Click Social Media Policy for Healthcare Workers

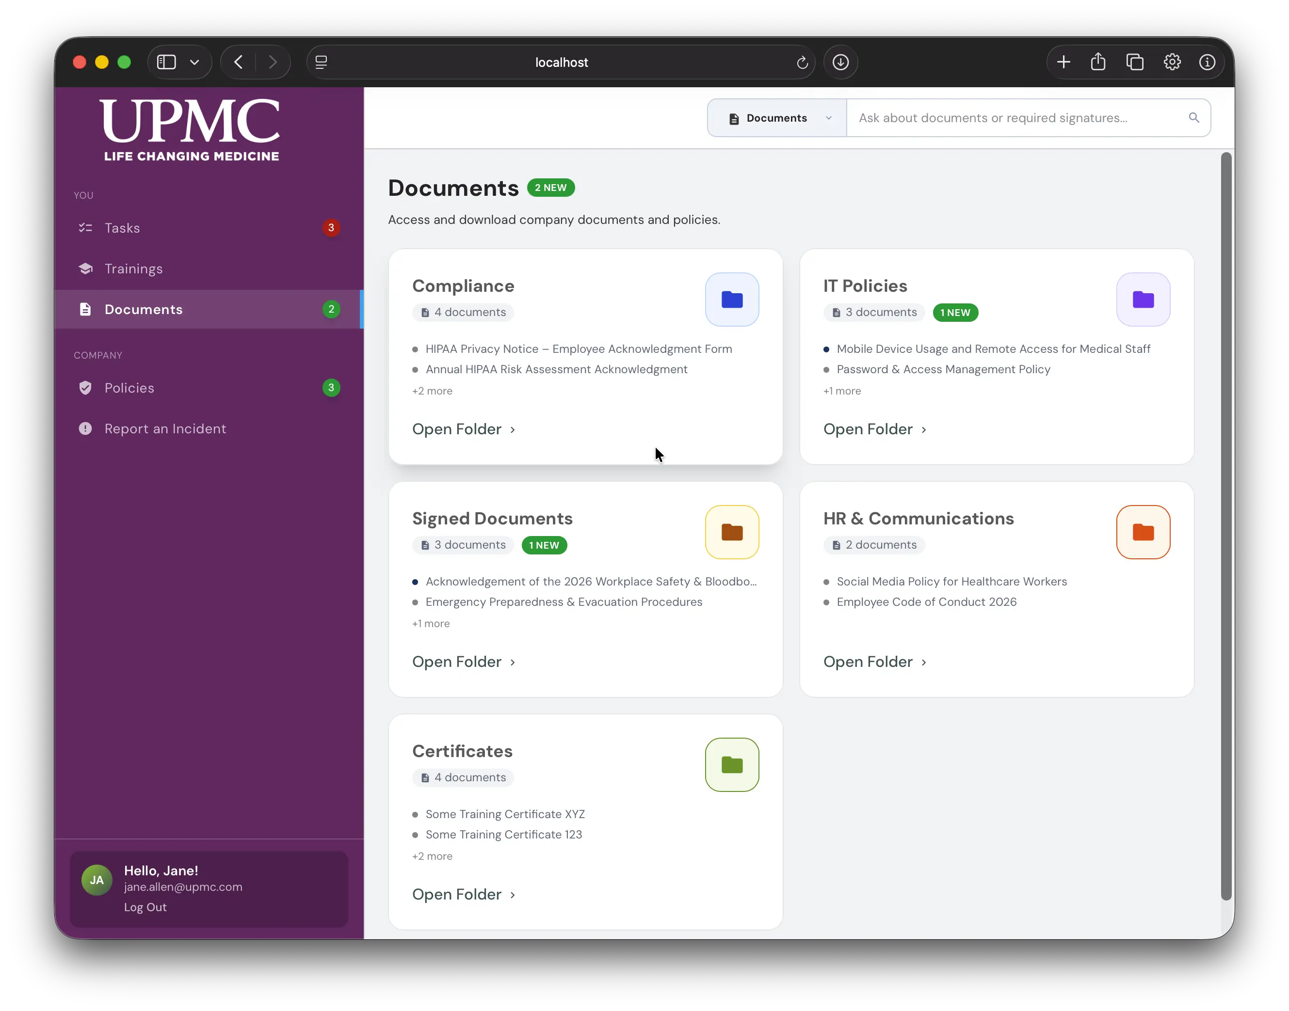951,582
